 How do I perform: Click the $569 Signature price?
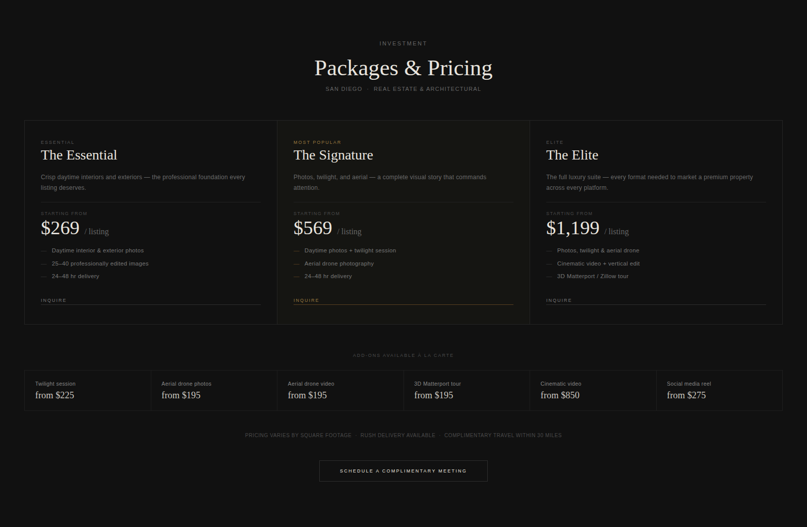click(x=313, y=228)
